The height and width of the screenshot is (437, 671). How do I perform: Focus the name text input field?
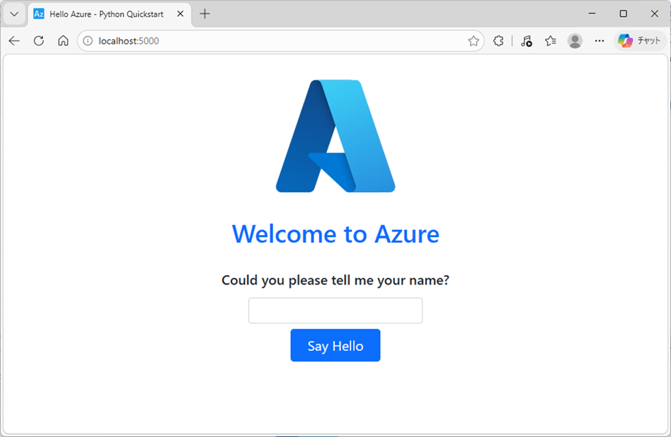(335, 310)
